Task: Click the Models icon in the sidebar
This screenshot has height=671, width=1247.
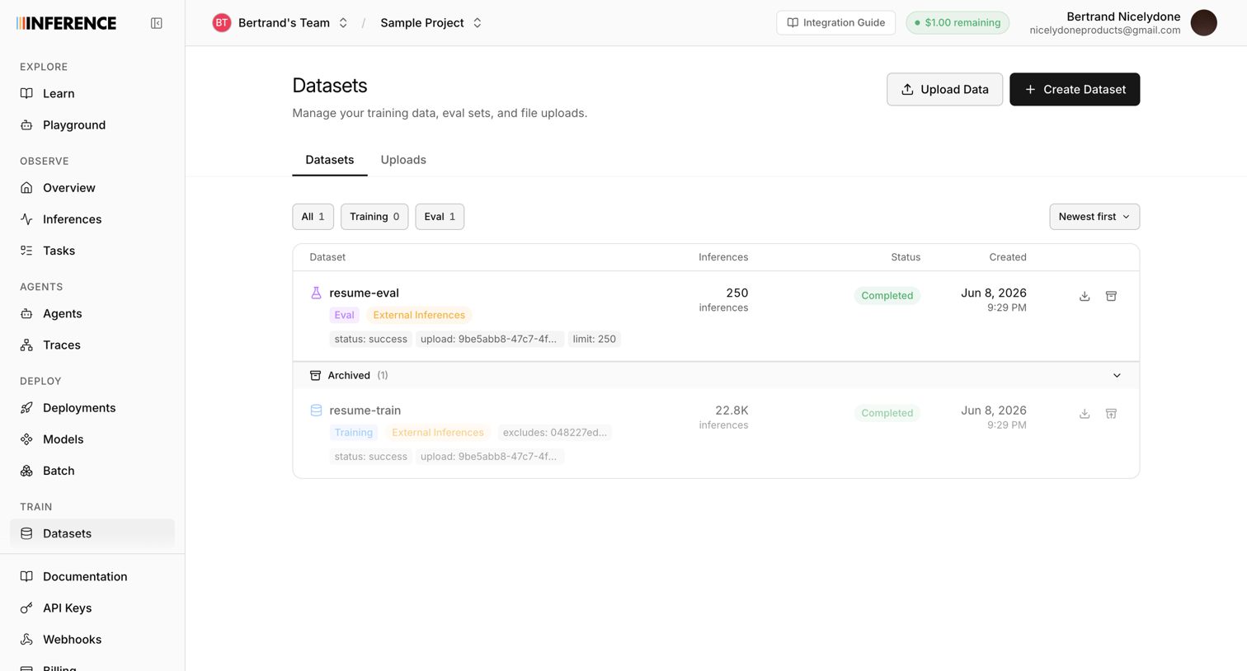Action: click(x=26, y=439)
